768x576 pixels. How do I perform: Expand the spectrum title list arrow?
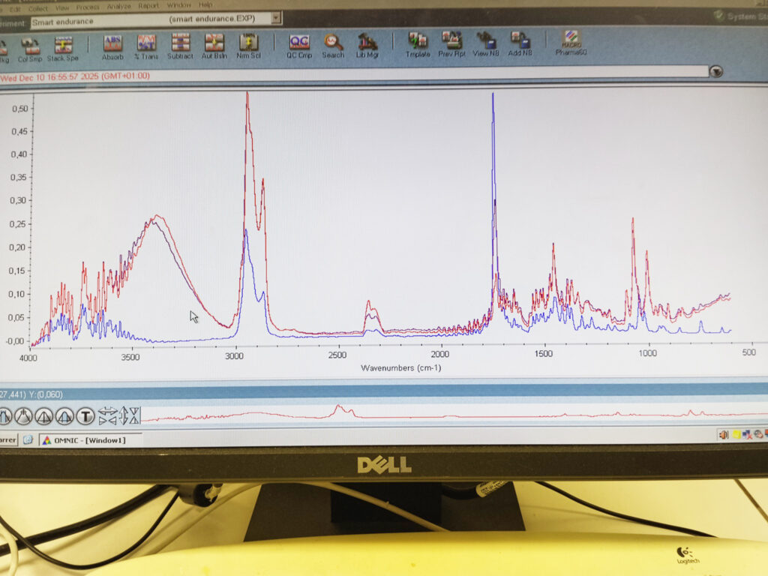717,71
